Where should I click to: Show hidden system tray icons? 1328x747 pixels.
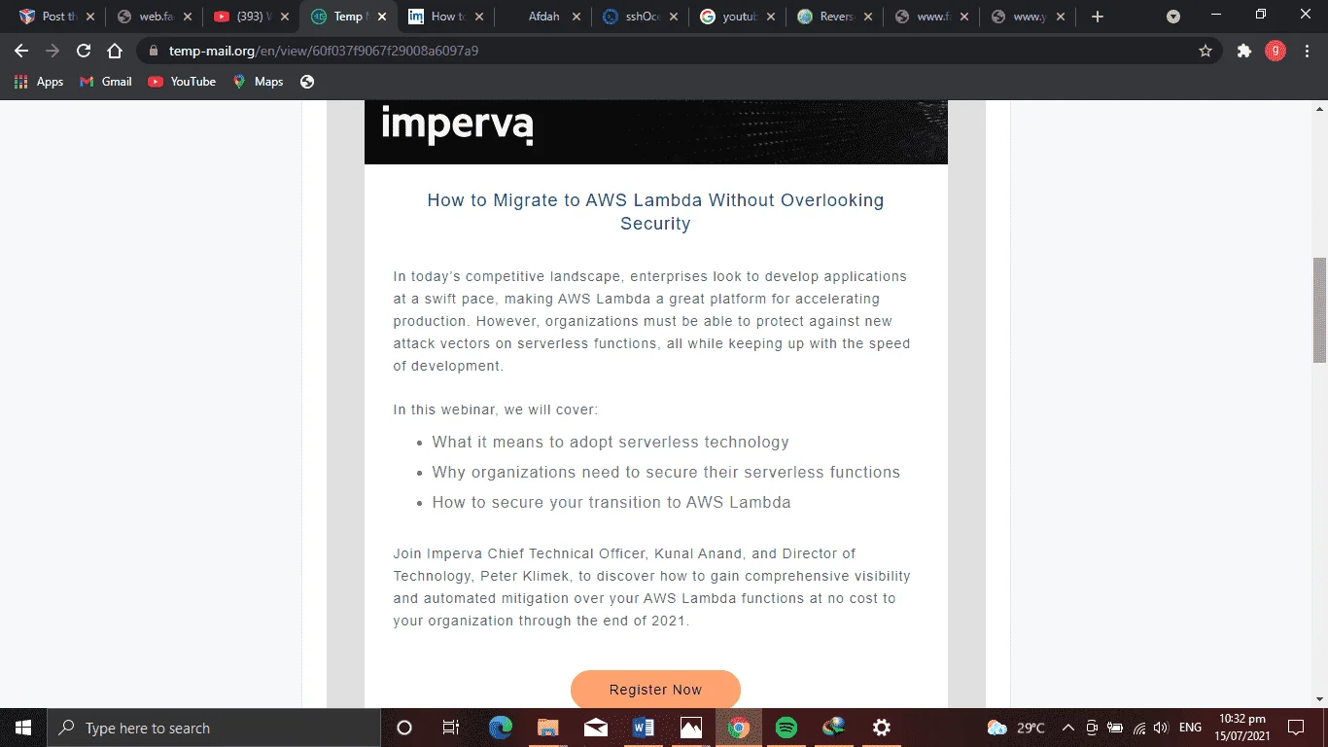pos(1067,728)
